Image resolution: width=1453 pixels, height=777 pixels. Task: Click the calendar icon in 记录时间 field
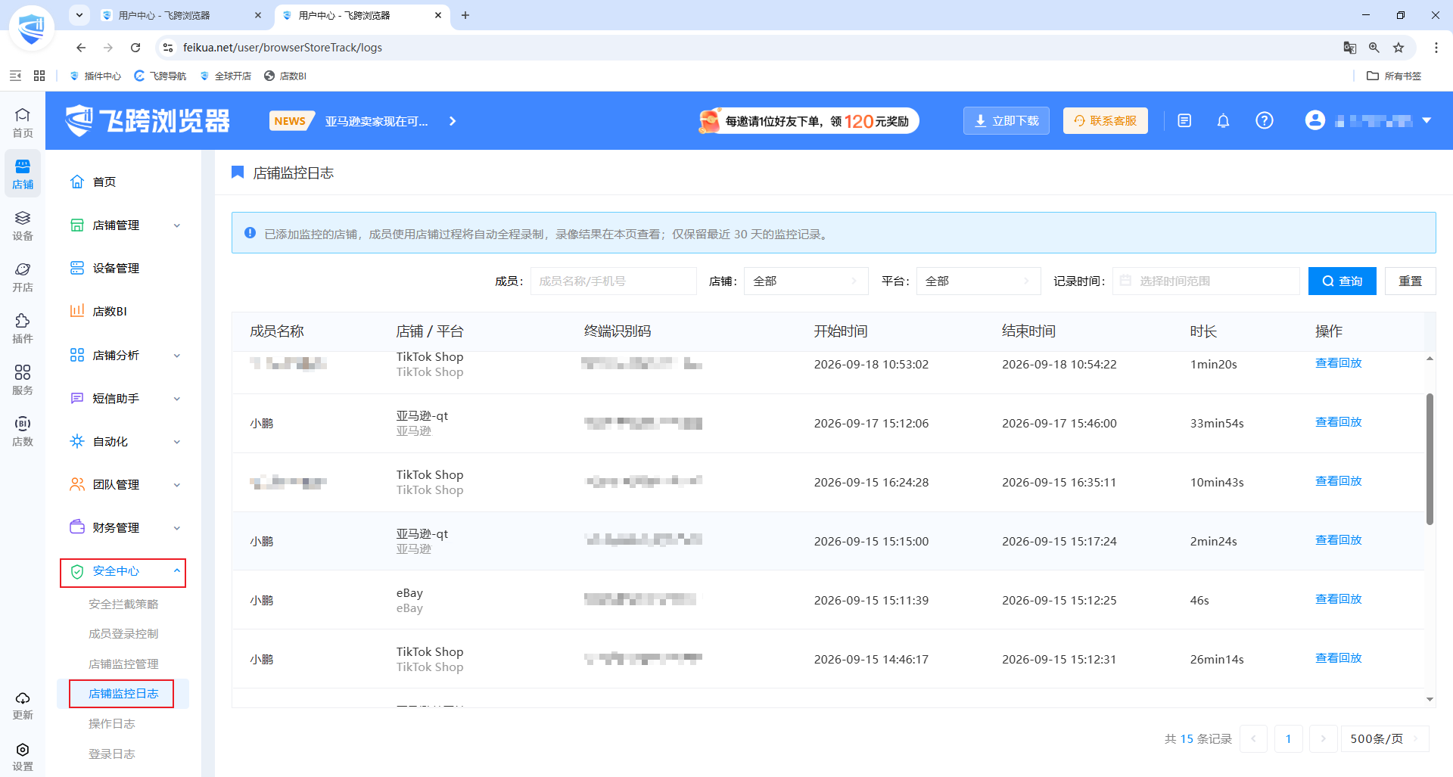1125,281
